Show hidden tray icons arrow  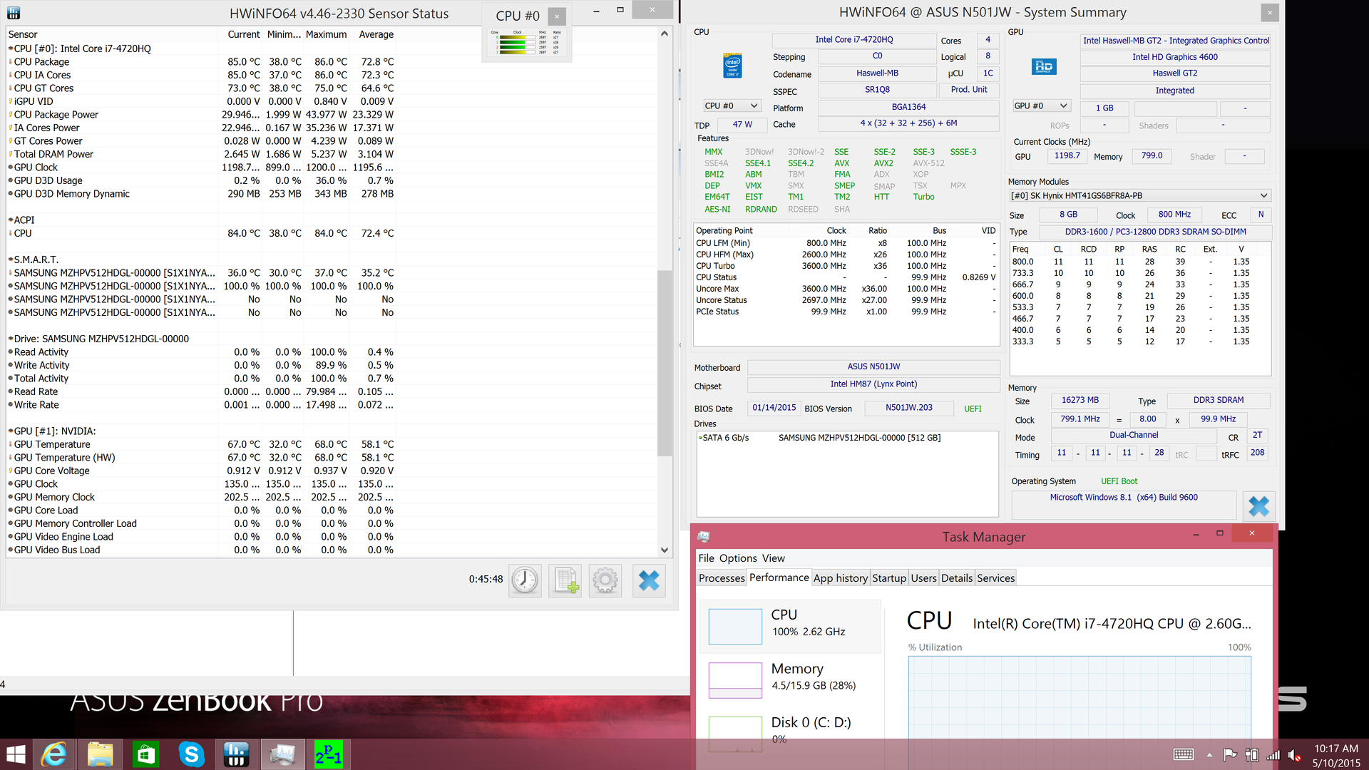tap(1209, 755)
